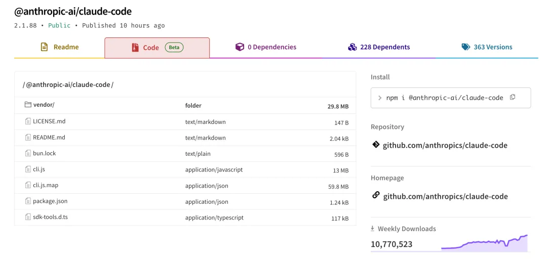The width and height of the screenshot is (547, 260).
Task: Click the npm install command box
Action: (445, 98)
